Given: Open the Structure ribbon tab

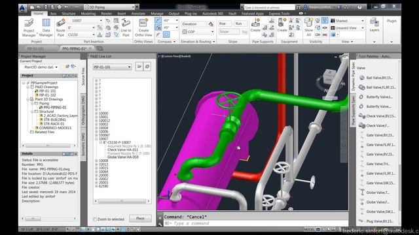Looking at the screenshot, I should pyautogui.click(x=69, y=14).
